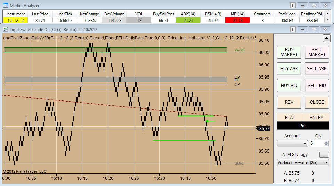This screenshot has height=186, width=334.
Task: Collapse chart trader panel with up arrow
Action: coord(326,38)
